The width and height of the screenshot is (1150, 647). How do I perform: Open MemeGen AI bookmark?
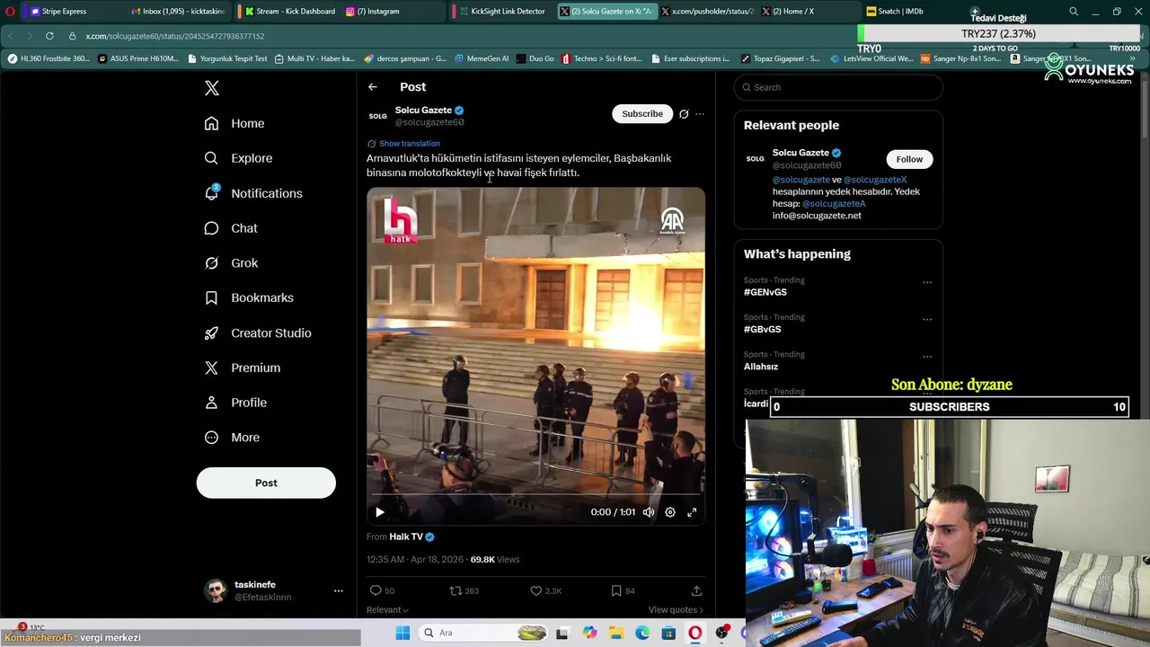pos(482,58)
